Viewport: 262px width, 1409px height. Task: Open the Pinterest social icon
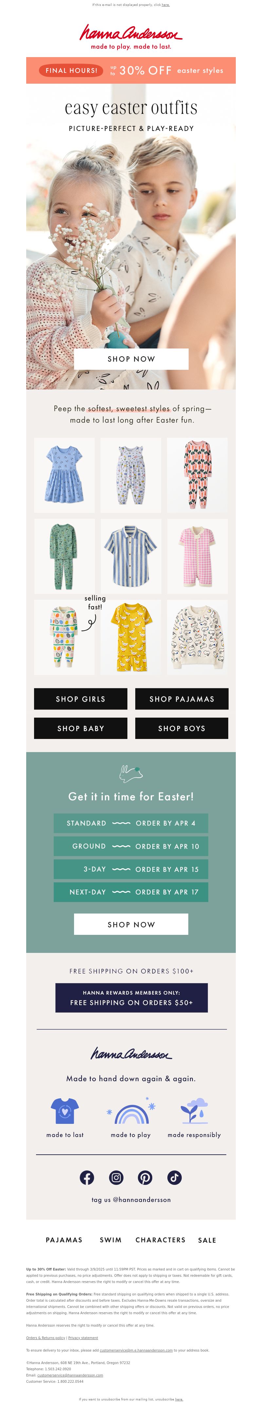(x=145, y=1178)
